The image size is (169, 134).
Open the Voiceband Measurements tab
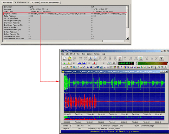50,3
